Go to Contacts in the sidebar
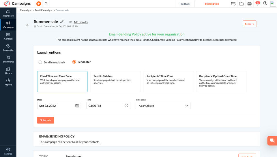 point(8,36)
